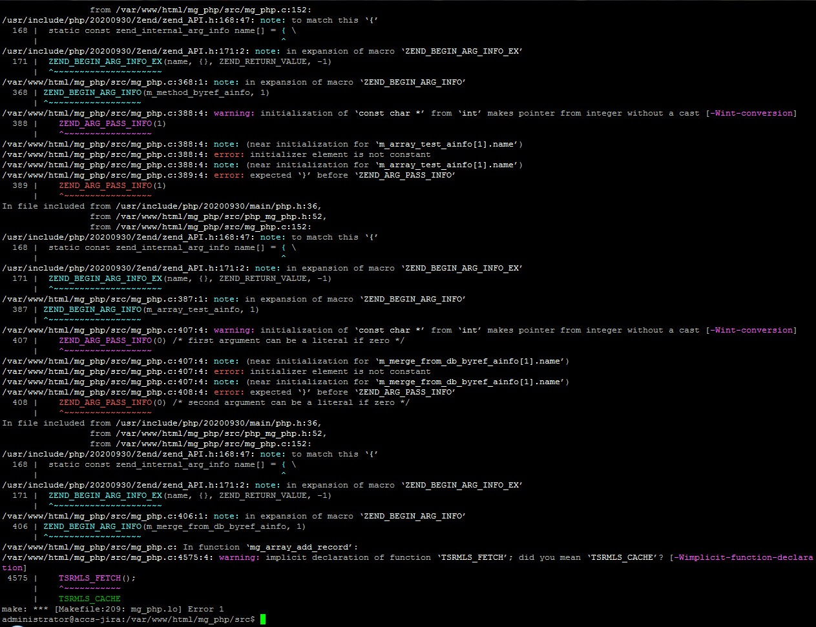
Task: Click the make Error 1 message line
Action: tap(112, 609)
